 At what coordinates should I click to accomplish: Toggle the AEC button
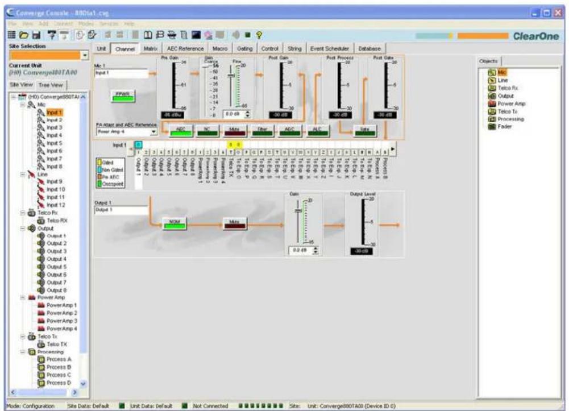[x=181, y=131]
